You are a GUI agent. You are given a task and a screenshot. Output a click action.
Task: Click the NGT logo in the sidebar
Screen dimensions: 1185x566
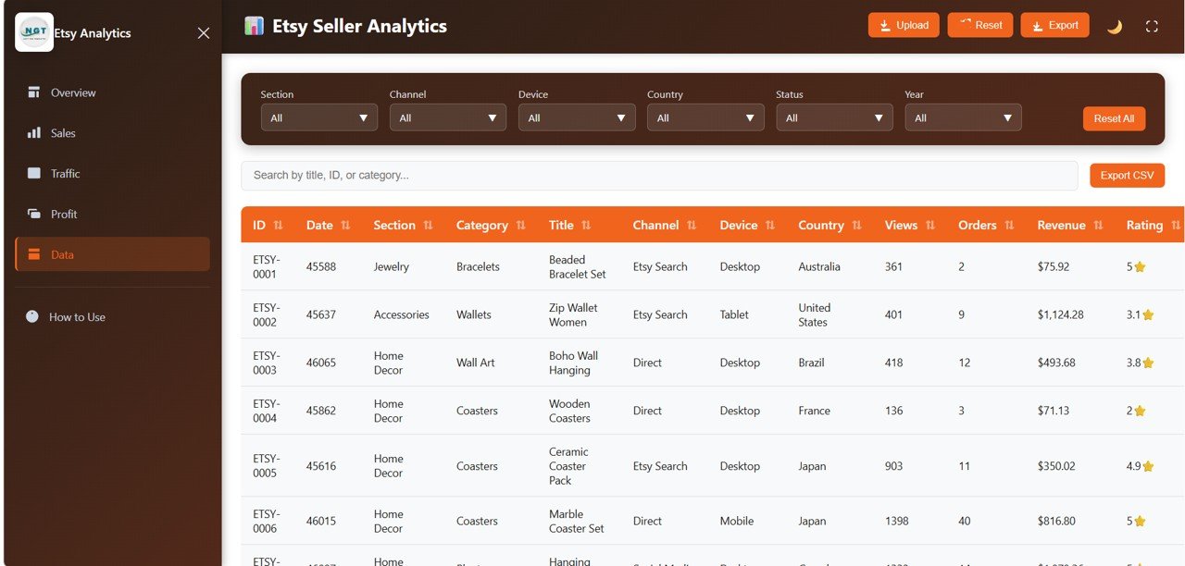[33, 31]
